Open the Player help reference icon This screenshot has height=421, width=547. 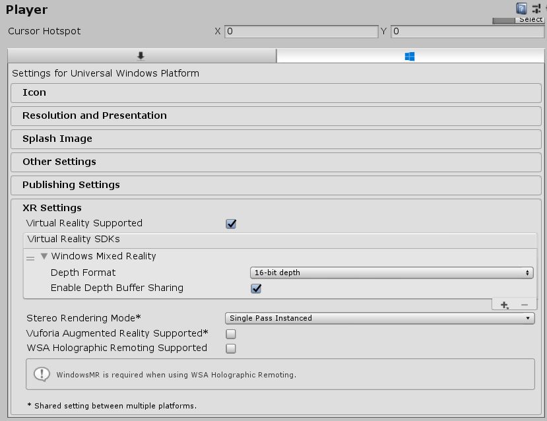(x=521, y=8)
